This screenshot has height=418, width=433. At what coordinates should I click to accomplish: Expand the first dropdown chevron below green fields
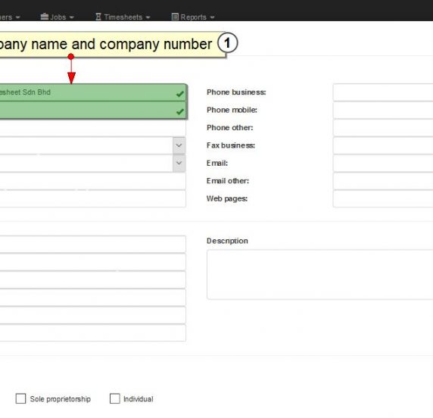coord(179,145)
